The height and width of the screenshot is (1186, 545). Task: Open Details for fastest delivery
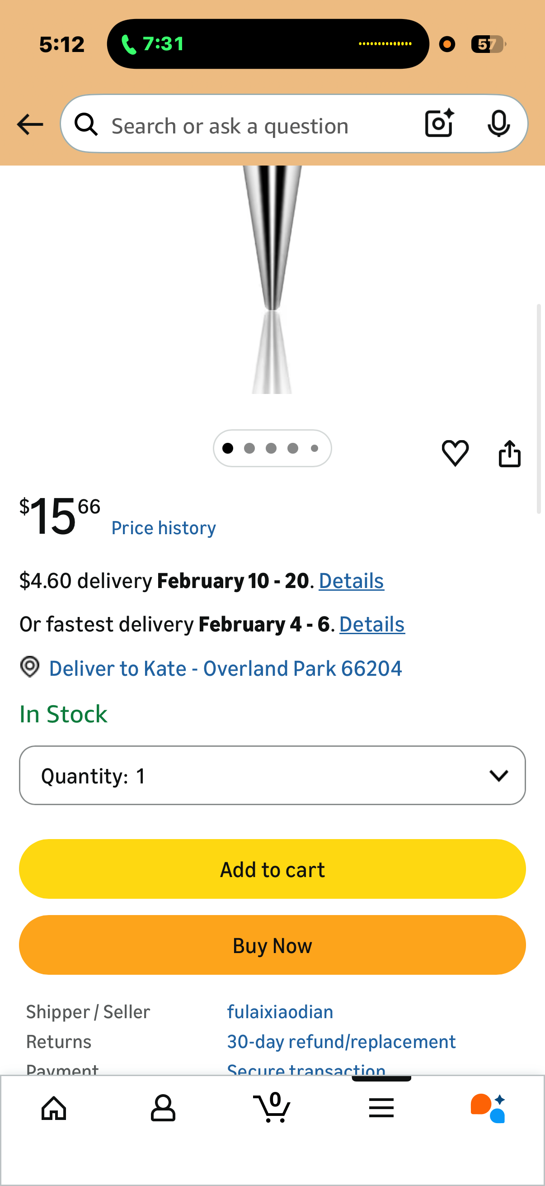click(x=371, y=625)
